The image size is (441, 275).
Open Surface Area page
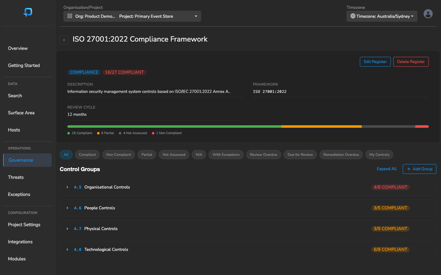point(27,113)
